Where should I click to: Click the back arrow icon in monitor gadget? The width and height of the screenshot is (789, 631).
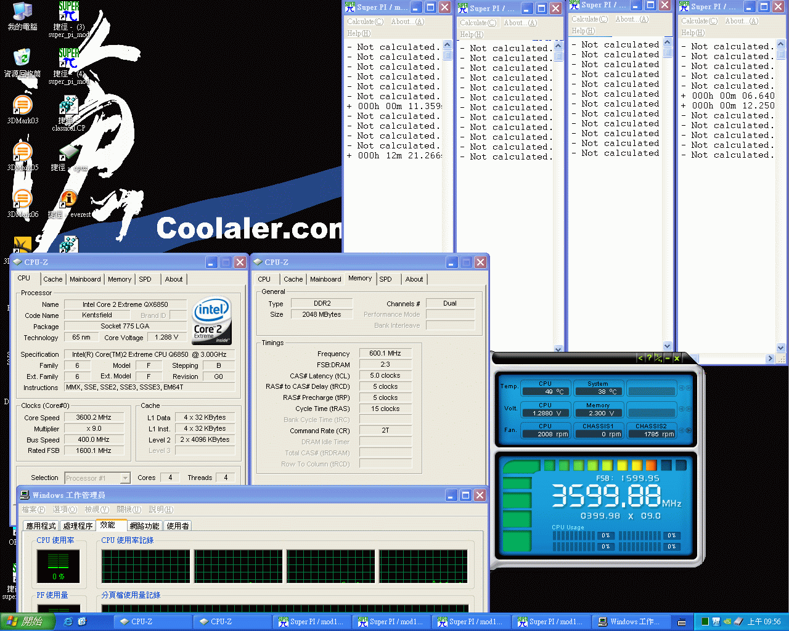click(x=640, y=358)
